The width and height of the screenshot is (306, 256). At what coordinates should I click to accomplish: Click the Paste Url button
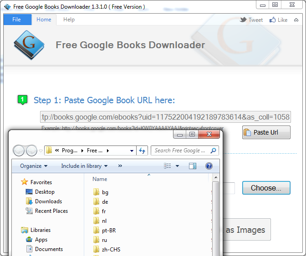(266, 132)
